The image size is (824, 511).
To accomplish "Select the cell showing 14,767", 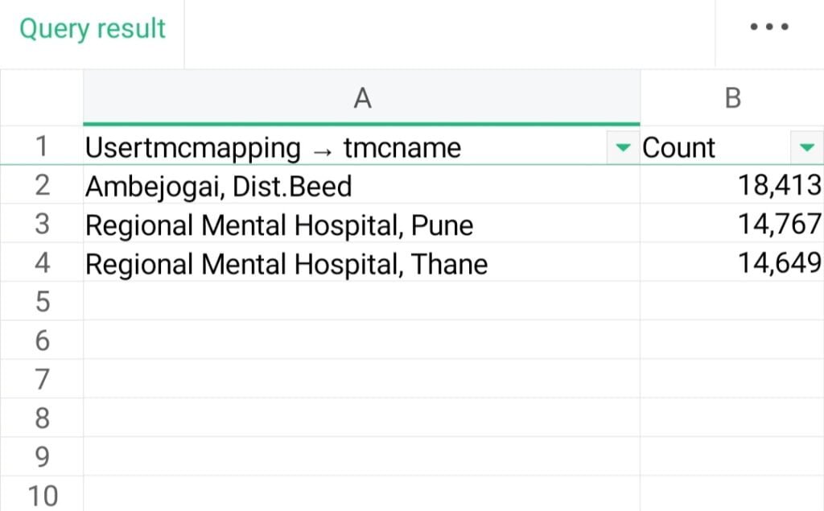I will [732, 224].
